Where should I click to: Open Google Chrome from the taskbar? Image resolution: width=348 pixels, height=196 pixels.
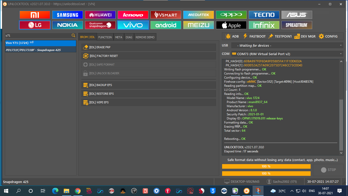tap(78, 191)
